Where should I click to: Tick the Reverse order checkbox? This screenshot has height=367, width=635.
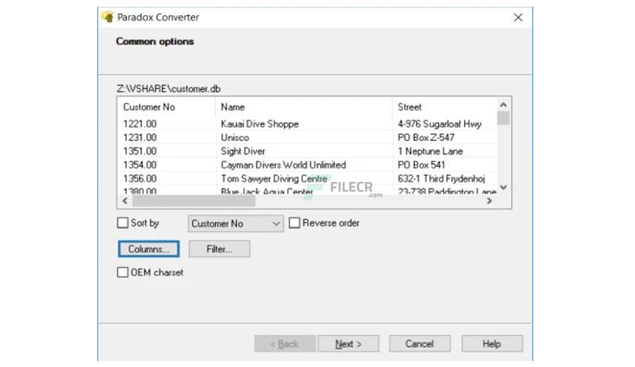295,223
